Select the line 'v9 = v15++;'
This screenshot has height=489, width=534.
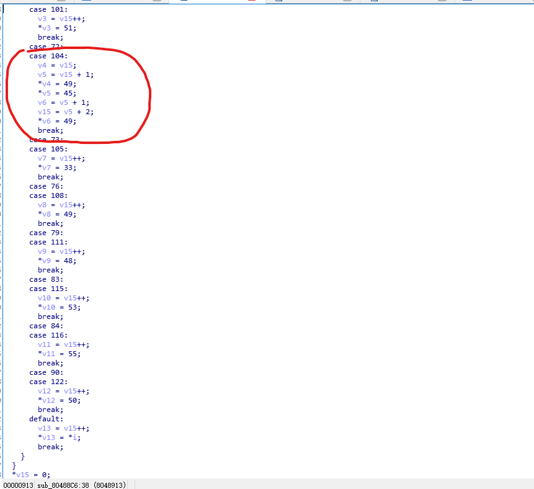point(61,251)
